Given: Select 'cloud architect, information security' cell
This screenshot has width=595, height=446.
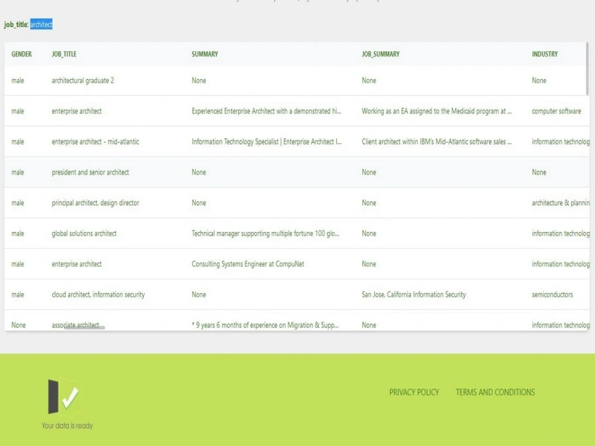Looking at the screenshot, I should (x=98, y=294).
